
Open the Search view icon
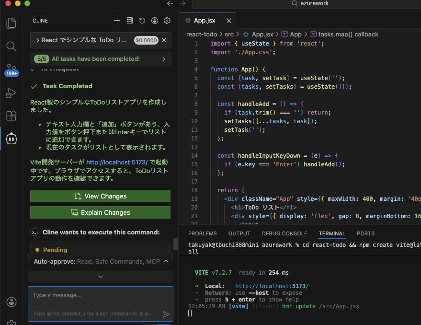(11, 46)
